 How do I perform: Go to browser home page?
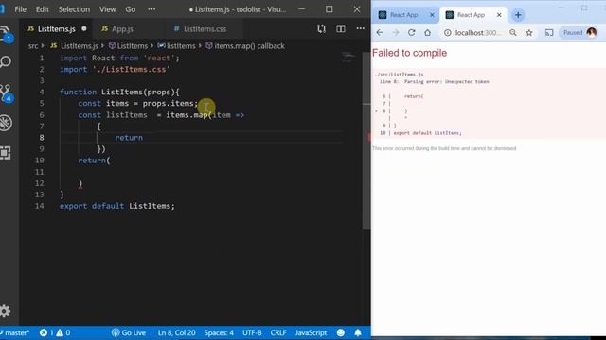[x=427, y=33]
